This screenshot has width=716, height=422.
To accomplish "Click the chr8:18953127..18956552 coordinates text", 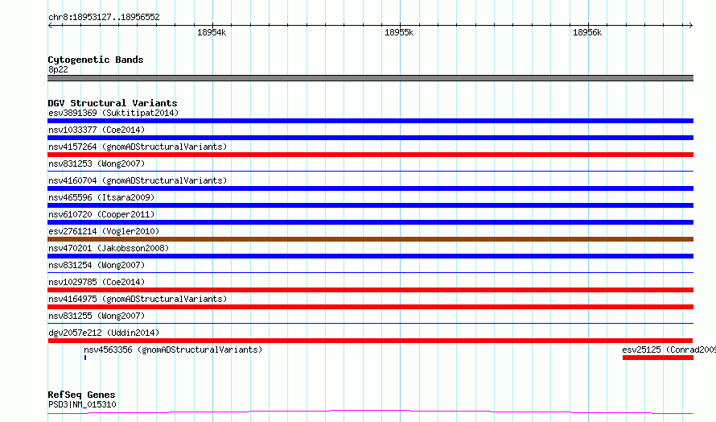I will [x=104, y=18].
